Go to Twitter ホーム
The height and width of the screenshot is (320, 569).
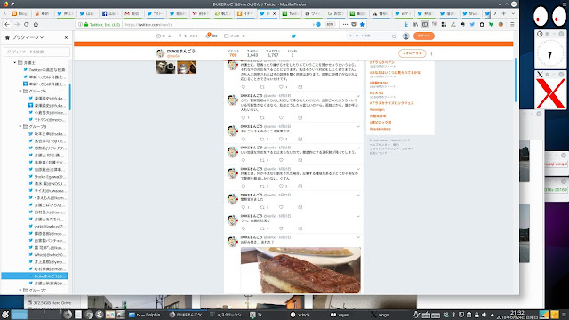pos(164,36)
